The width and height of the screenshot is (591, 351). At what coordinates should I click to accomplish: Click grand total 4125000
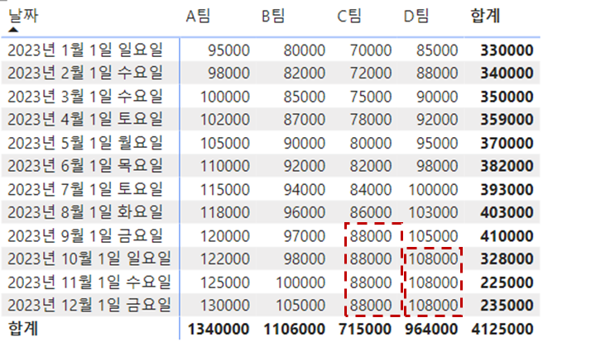502,330
